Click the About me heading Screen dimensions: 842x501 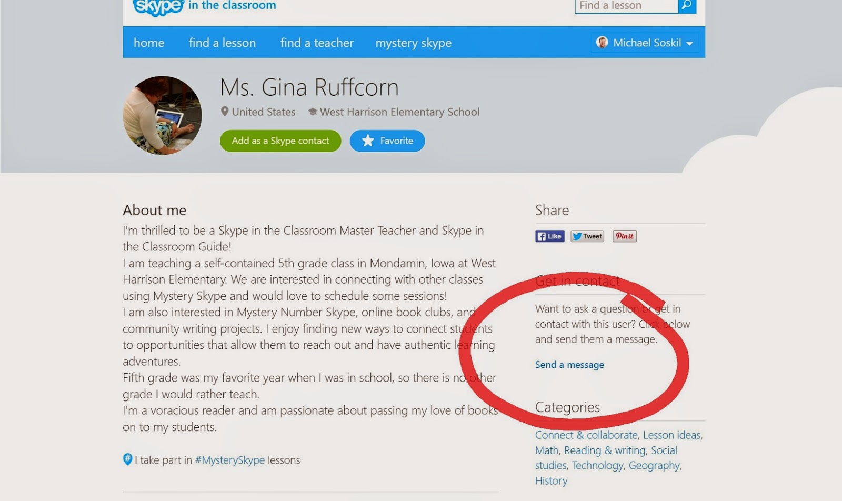click(155, 210)
